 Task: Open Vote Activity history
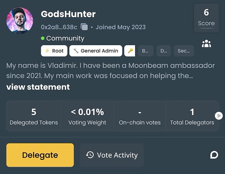click(x=112, y=155)
